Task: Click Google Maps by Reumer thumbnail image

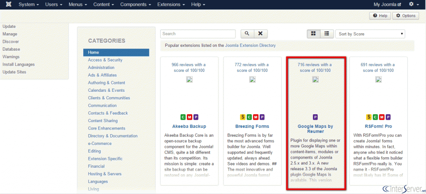Action: click(x=315, y=79)
